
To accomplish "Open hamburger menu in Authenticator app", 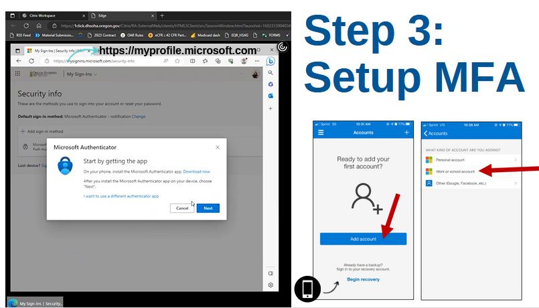I will click(x=321, y=133).
